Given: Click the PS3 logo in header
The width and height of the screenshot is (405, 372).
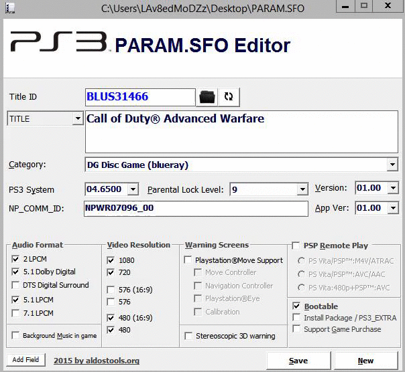Looking at the screenshot, I should click(x=58, y=41).
